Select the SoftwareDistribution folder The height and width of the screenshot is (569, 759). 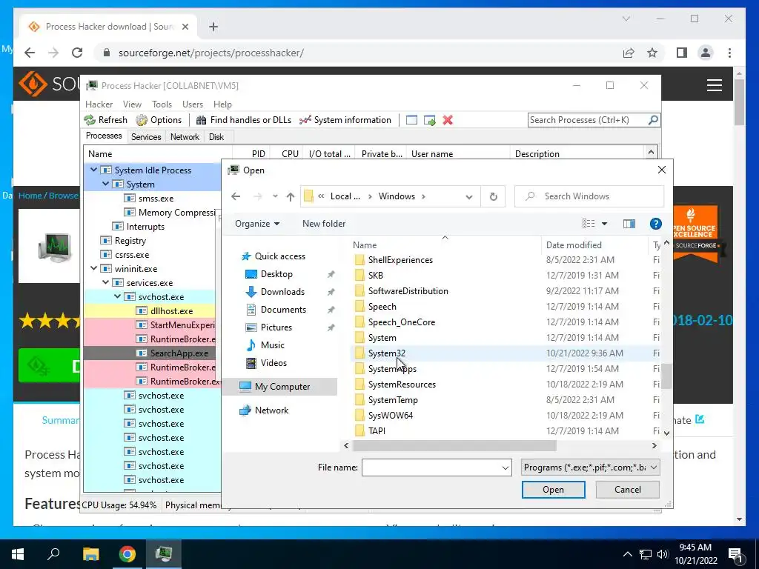pos(408,290)
